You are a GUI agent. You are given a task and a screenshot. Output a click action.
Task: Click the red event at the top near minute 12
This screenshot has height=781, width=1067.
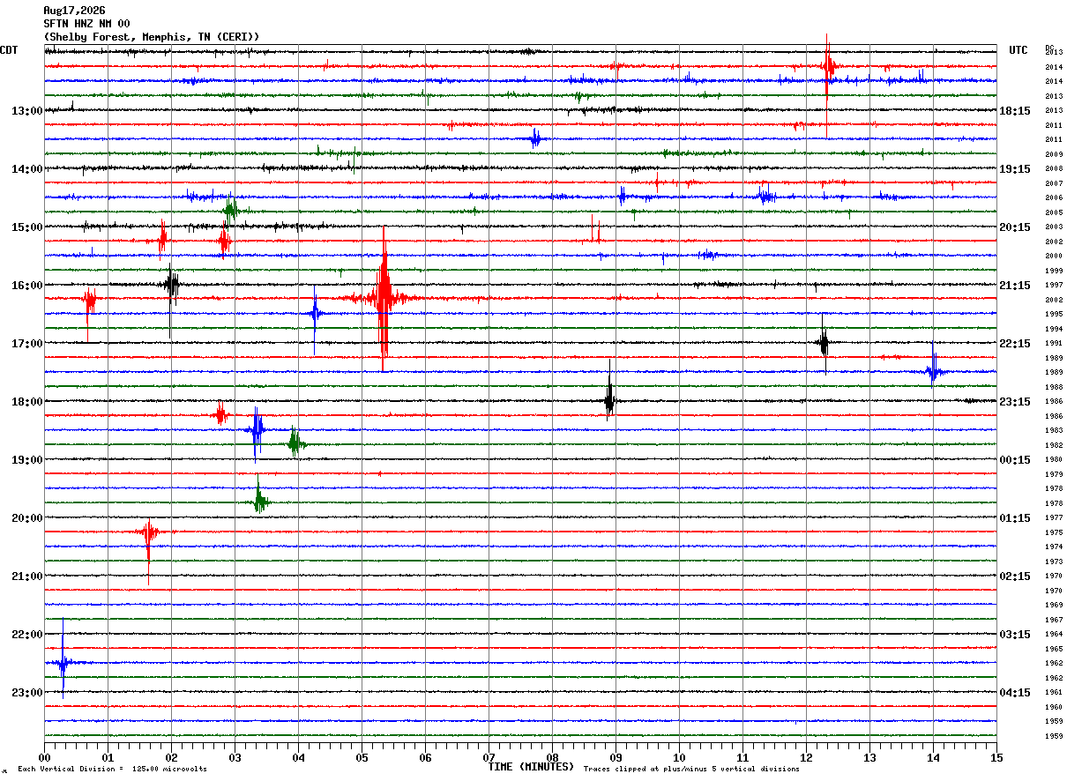(x=827, y=66)
